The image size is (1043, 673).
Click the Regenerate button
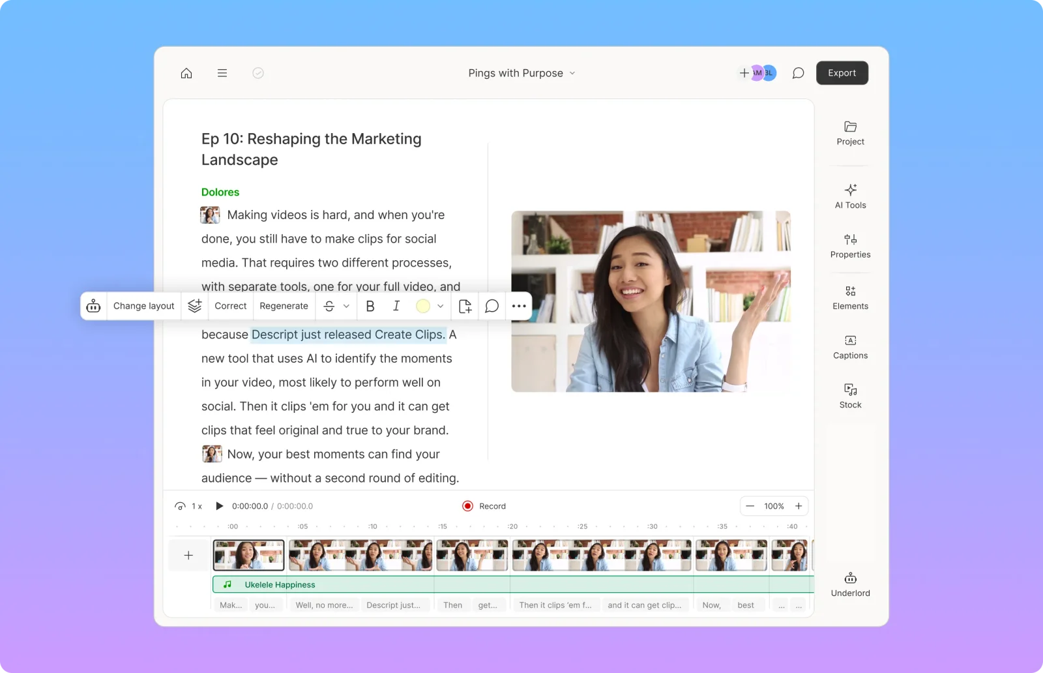tap(284, 306)
